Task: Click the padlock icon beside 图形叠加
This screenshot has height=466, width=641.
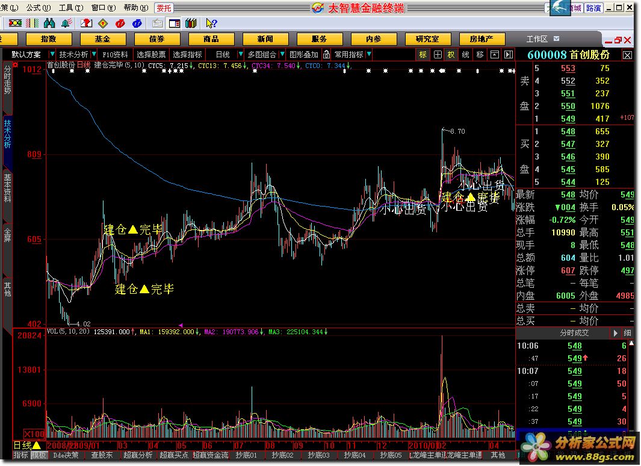Action: [326, 54]
